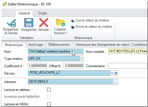Click the Offset B value field
This screenshot has width=148, height=107.
[x=73, y=66]
